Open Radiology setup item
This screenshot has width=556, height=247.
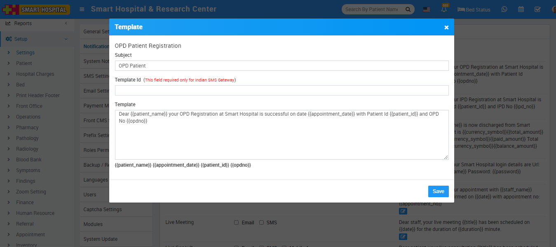(x=27, y=149)
